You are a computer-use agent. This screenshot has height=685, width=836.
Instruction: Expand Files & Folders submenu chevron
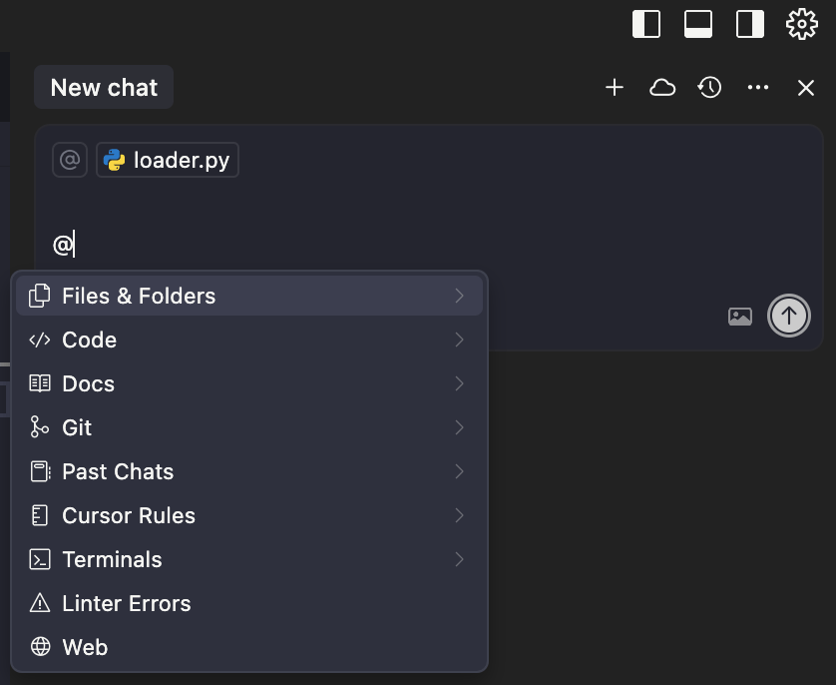(x=460, y=296)
